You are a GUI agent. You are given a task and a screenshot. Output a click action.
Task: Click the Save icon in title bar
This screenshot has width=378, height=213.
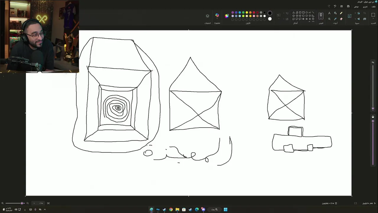coord(348,6)
